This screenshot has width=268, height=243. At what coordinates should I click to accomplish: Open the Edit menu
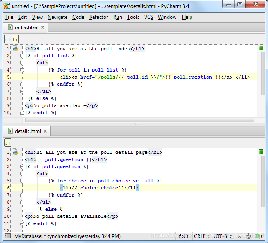click(x=23, y=17)
